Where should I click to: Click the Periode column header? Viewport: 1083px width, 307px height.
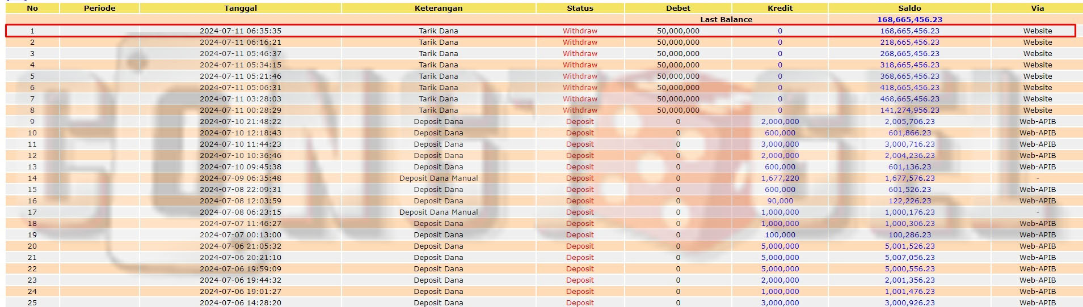point(99,8)
